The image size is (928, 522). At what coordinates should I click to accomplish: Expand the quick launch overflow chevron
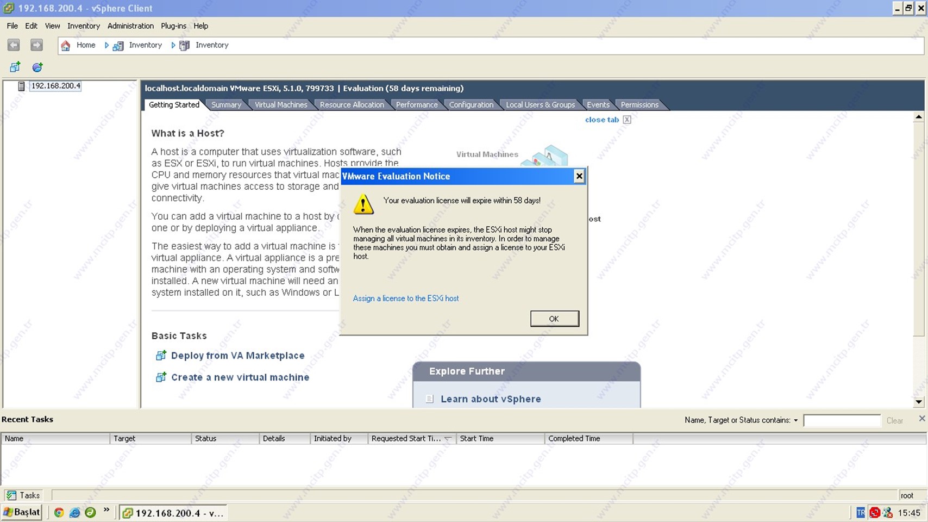click(106, 510)
